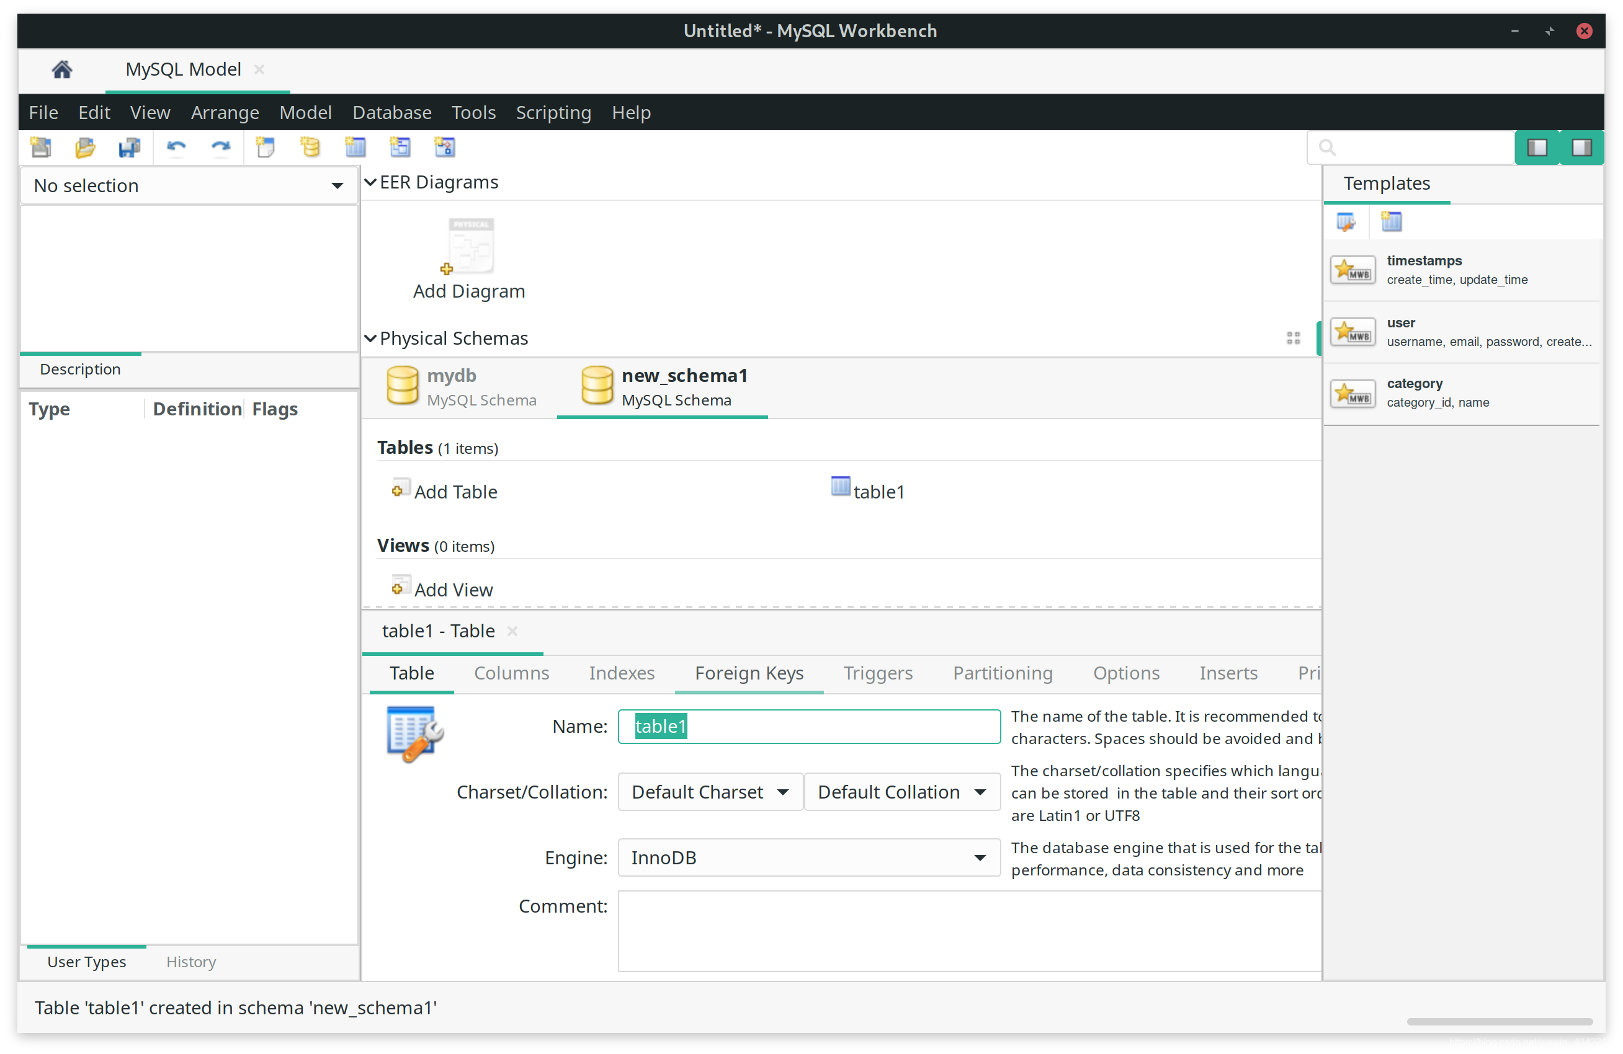Switch to the History tab
Viewport: 1623px width, 1054px height.
[191, 962]
